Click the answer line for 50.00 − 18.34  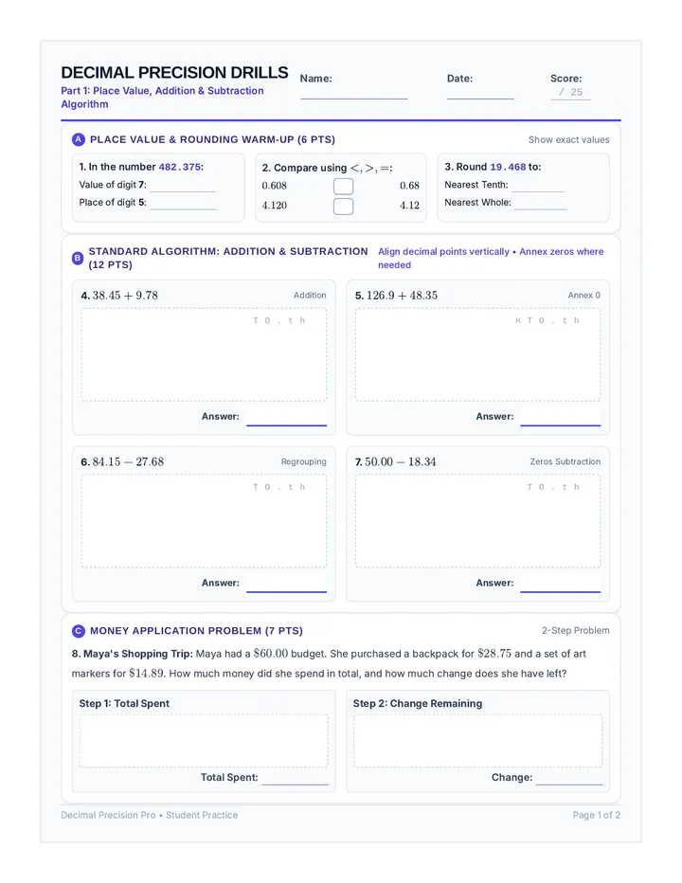(x=561, y=584)
